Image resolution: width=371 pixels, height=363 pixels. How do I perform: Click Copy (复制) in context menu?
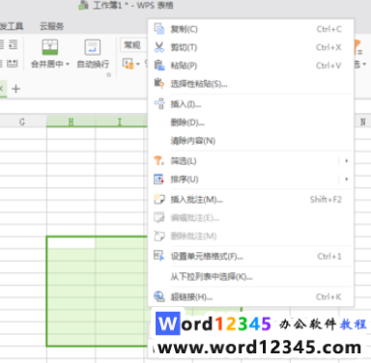(x=251, y=29)
